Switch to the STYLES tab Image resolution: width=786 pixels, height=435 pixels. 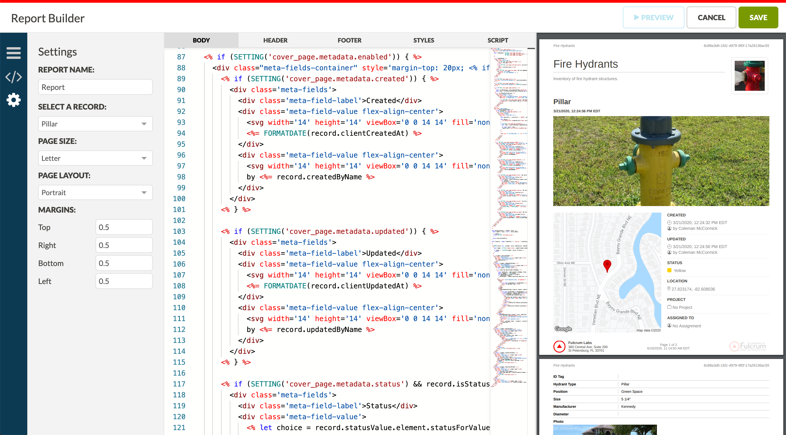423,40
